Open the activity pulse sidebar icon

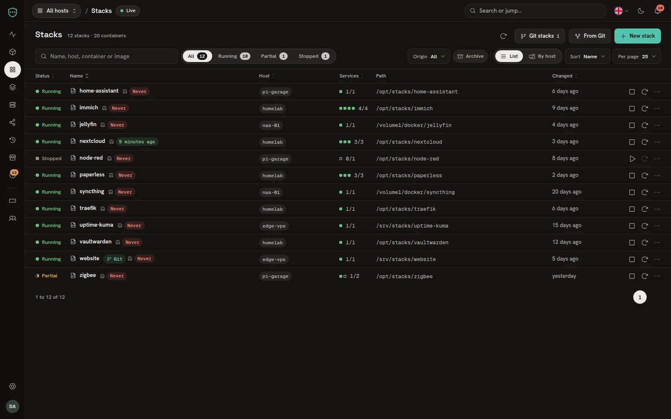point(13,34)
